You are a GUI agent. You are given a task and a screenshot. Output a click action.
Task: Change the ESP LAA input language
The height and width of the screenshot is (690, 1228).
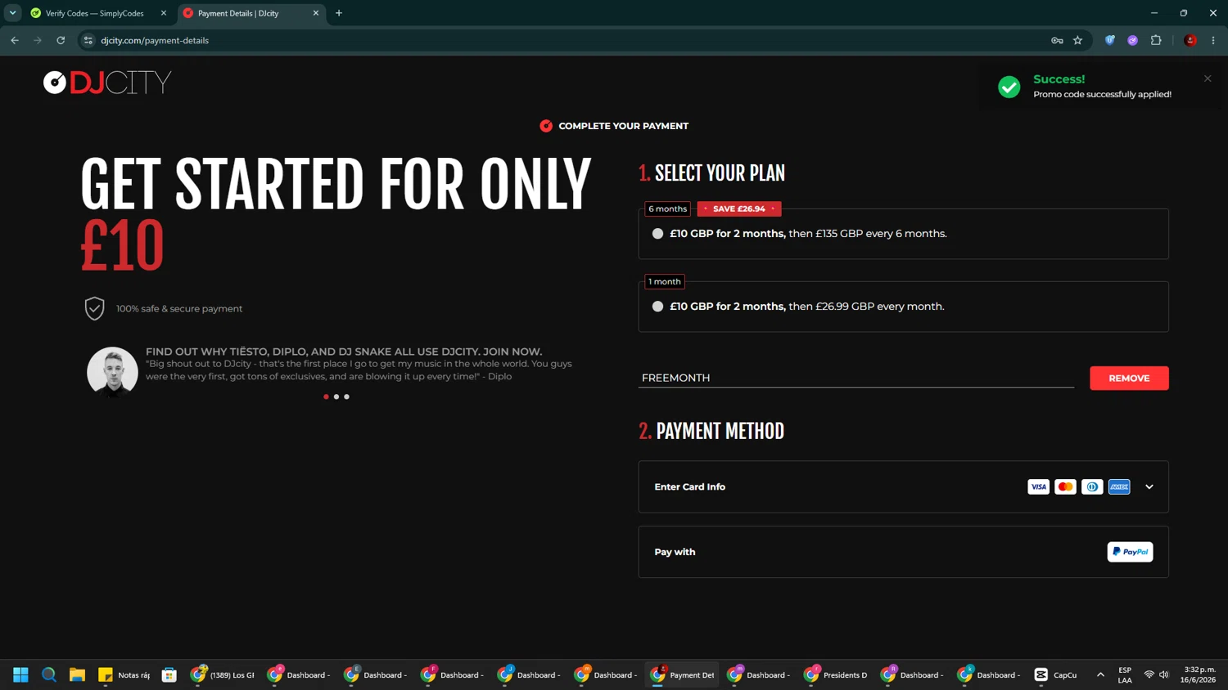(1125, 674)
